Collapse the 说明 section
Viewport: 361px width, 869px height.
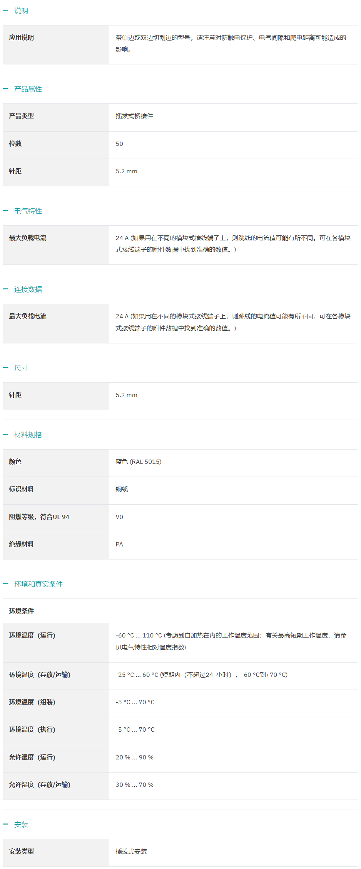15,11
